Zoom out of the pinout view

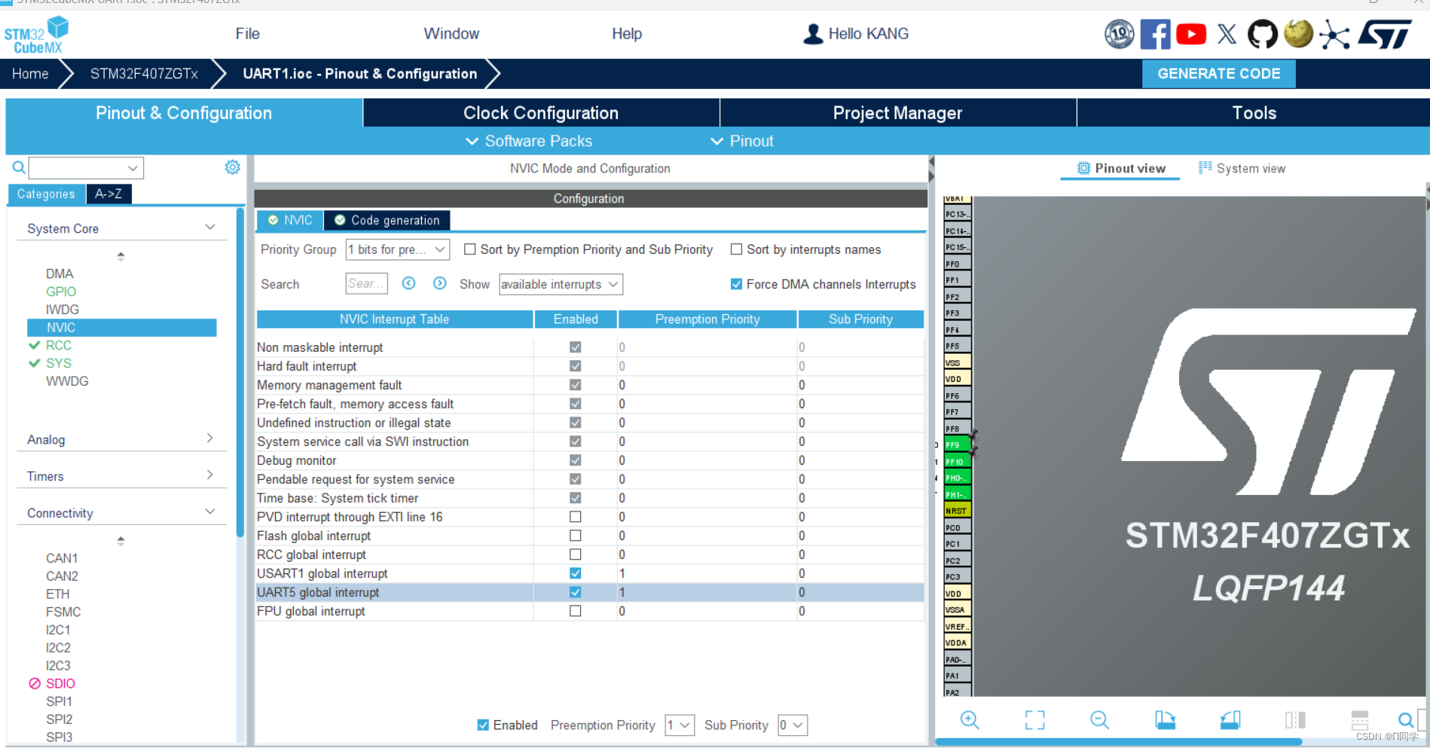(1100, 720)
